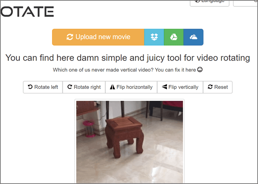Reset the video orientation
Image resolution: width=258 pixels, height=184 pixels.
[x=218, y=87]
